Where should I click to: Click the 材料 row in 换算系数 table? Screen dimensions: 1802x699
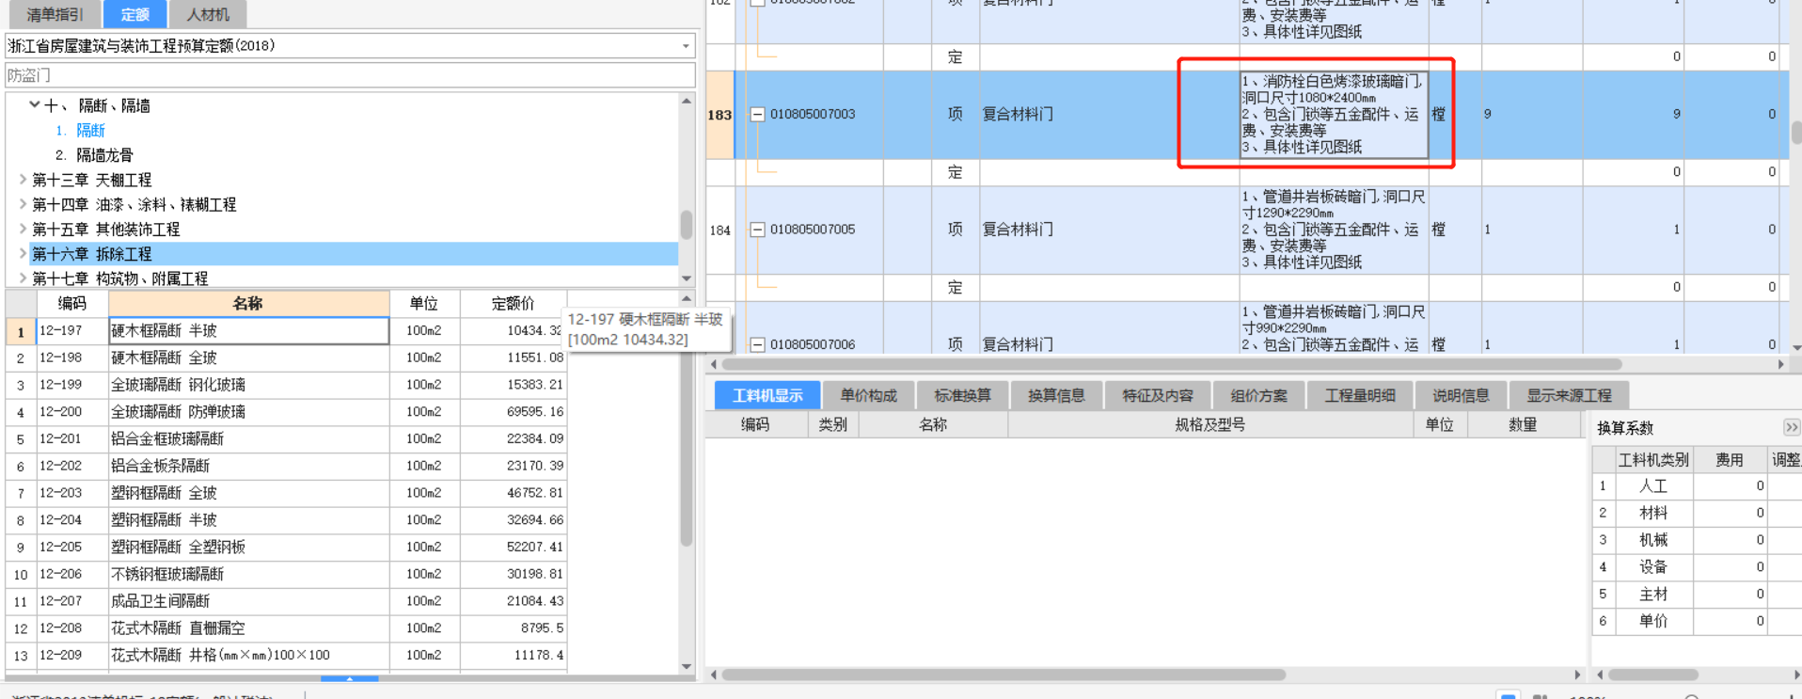[x=1697, y=513]
